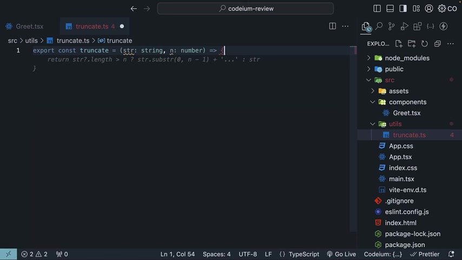462x260 pixels.
Task: Open eslint.config.js file
Action: point(410,212)
